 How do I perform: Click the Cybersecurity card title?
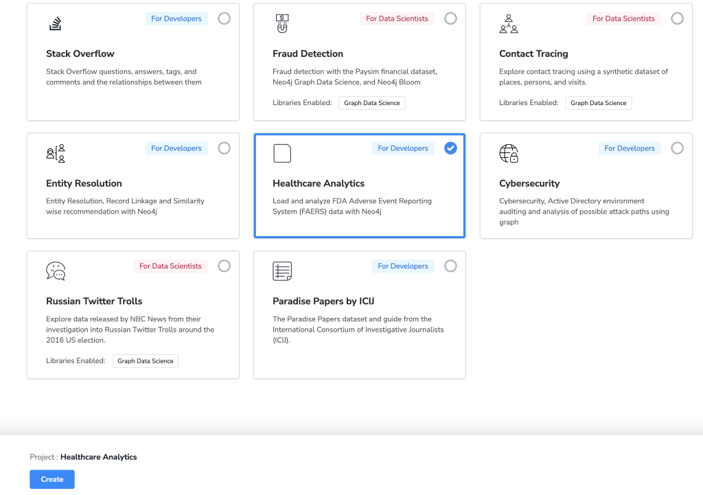point(529,183)
